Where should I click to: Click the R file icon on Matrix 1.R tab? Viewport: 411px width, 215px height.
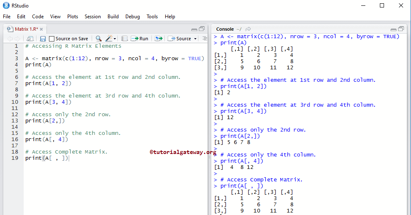[10, 29]
